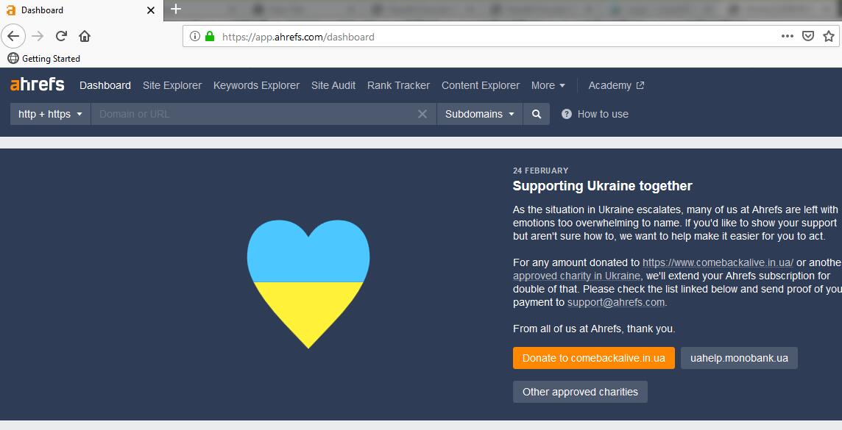Click inside the Domain or URL field
Viewport: 842px width, 430px height.
pos(258,114)
